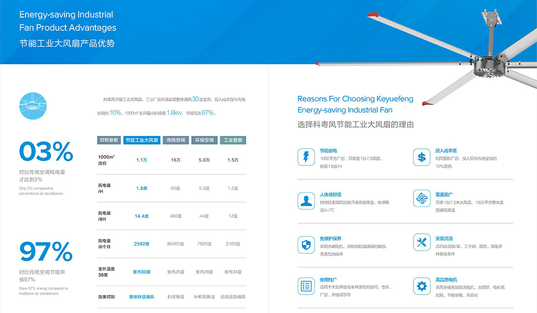The width and height of the screenshot is (537, 313).
Task: Click the 人体感舒适 feature title
Action: (x=331, y=195)
